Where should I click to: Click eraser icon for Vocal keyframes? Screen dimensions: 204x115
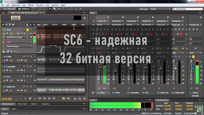[8, 52]
